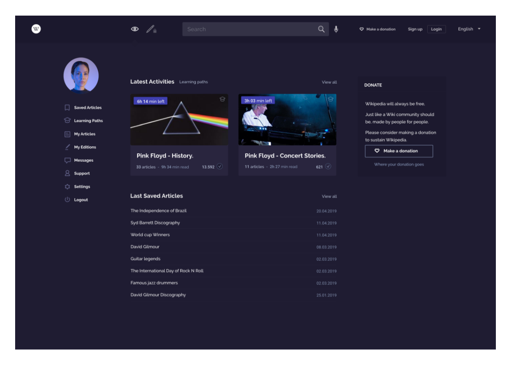511x365 pixels.
Task: Toggle checkmark on Pink Floyd History card
Action: click(x=220, y=166)
